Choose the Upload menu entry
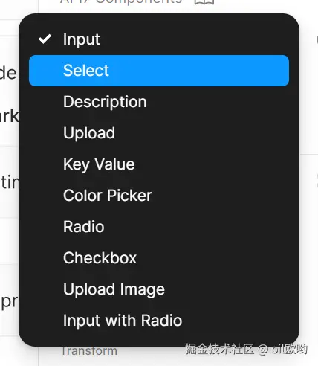Viewport: 318px width, 366px height. coord(159,133)
